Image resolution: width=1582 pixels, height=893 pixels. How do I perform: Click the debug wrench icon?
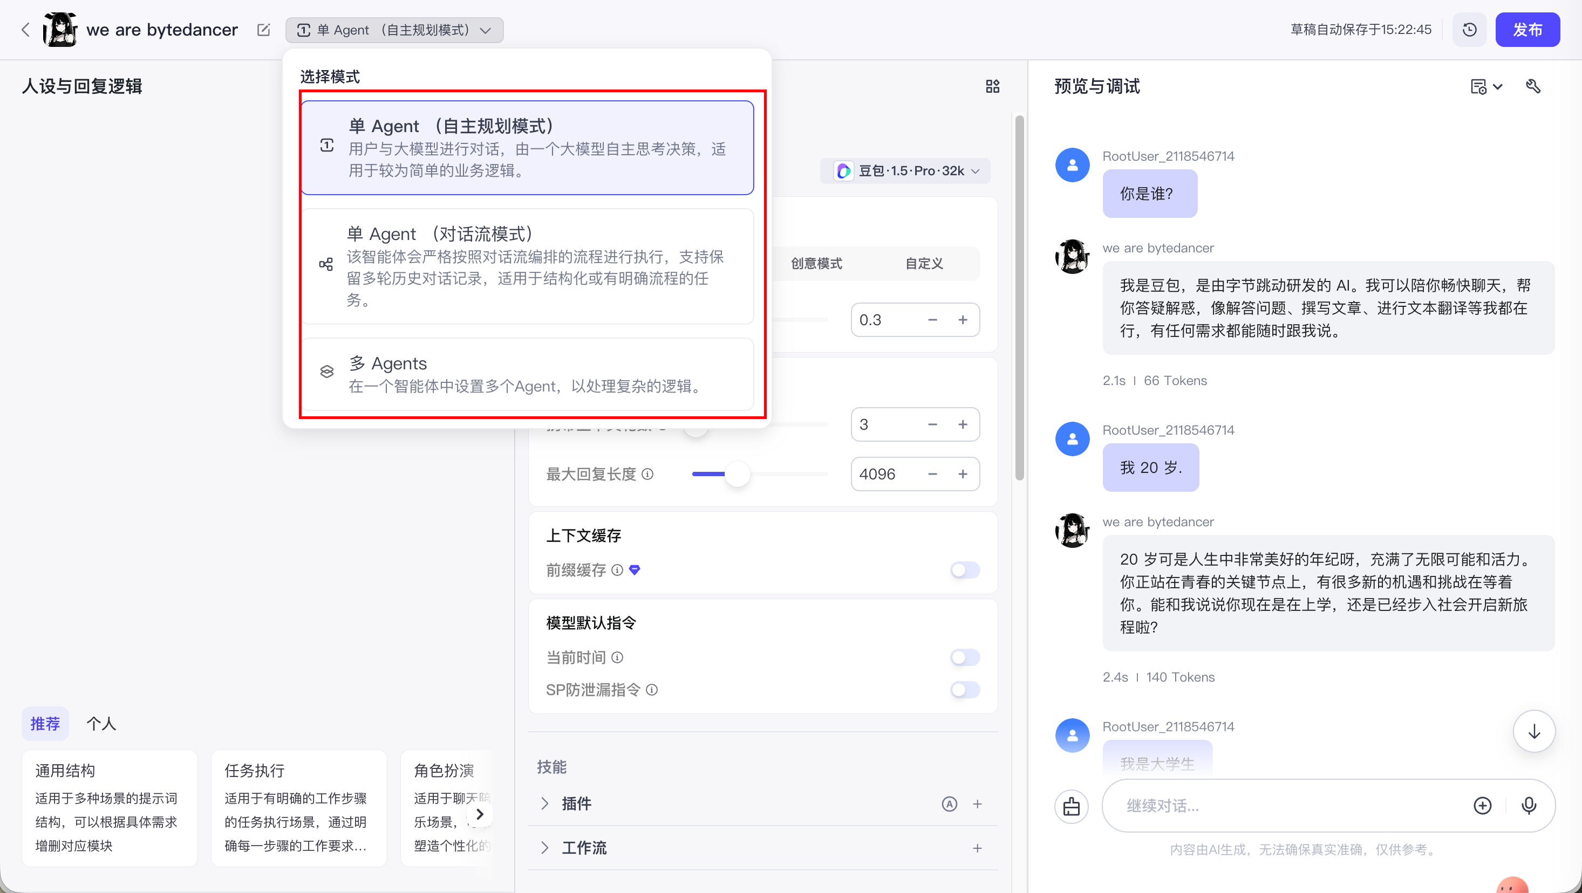[x=1533, y=86]
